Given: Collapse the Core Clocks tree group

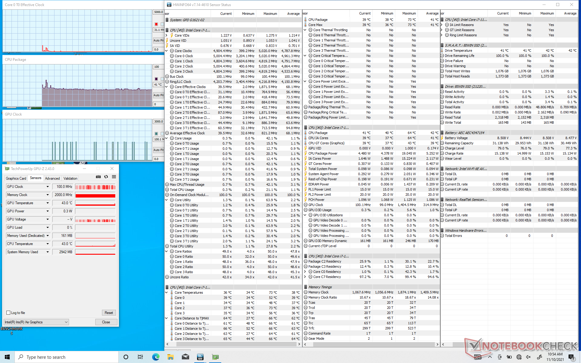Looking at the screenshot, I should tap(167, 51).
